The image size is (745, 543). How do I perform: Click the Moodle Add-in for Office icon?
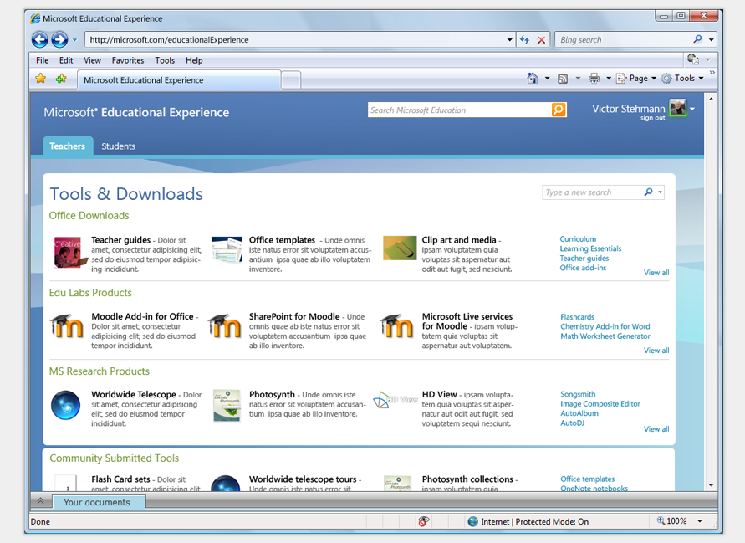pyautogui.click(x=67, y=326)
